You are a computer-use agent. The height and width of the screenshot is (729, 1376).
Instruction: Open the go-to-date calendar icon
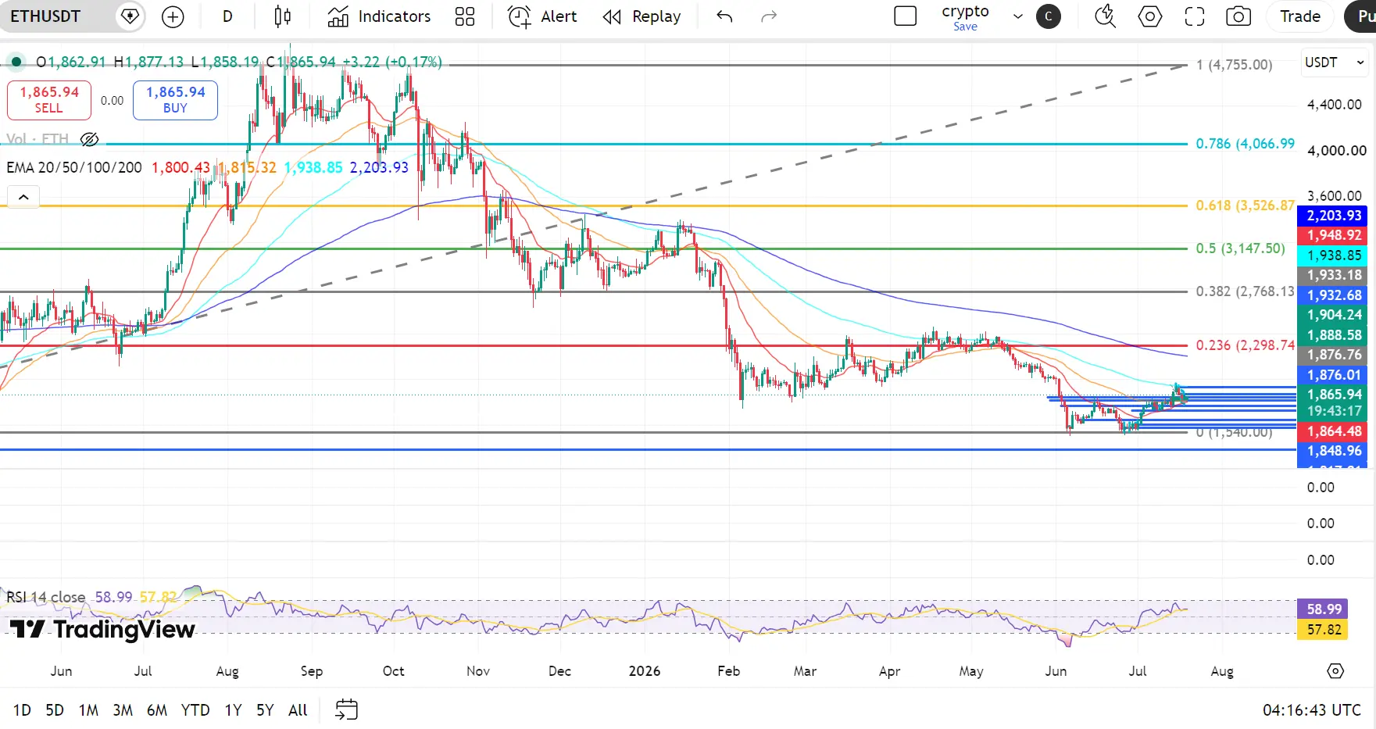coord(346,709)
